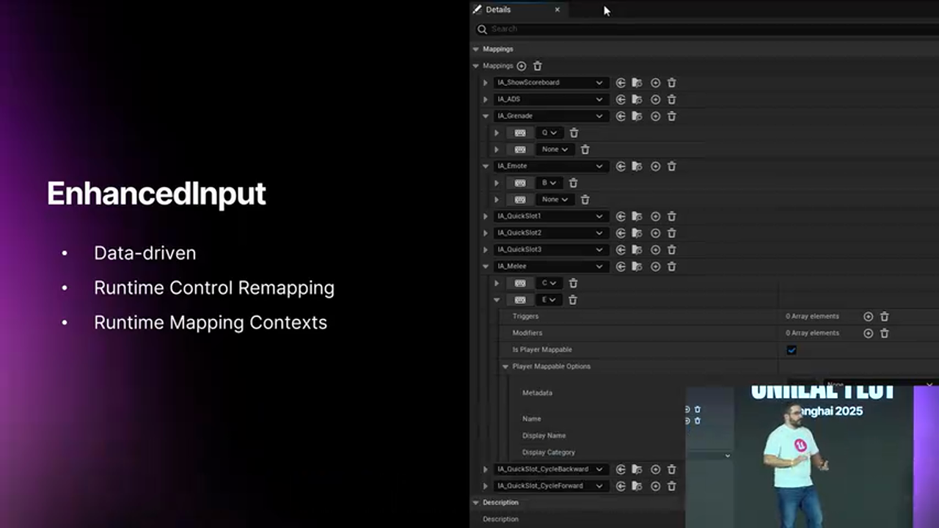Add a key binding to IA_Grenade

(x=655, y=116)
